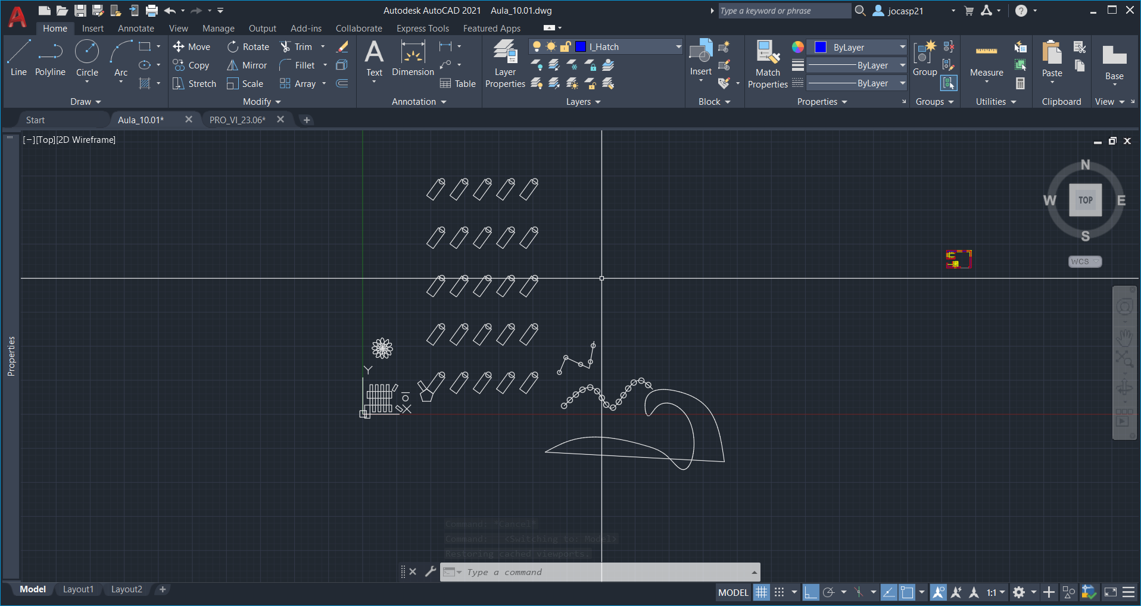Toggle isometric drafting in status bar

coord(859,592)
